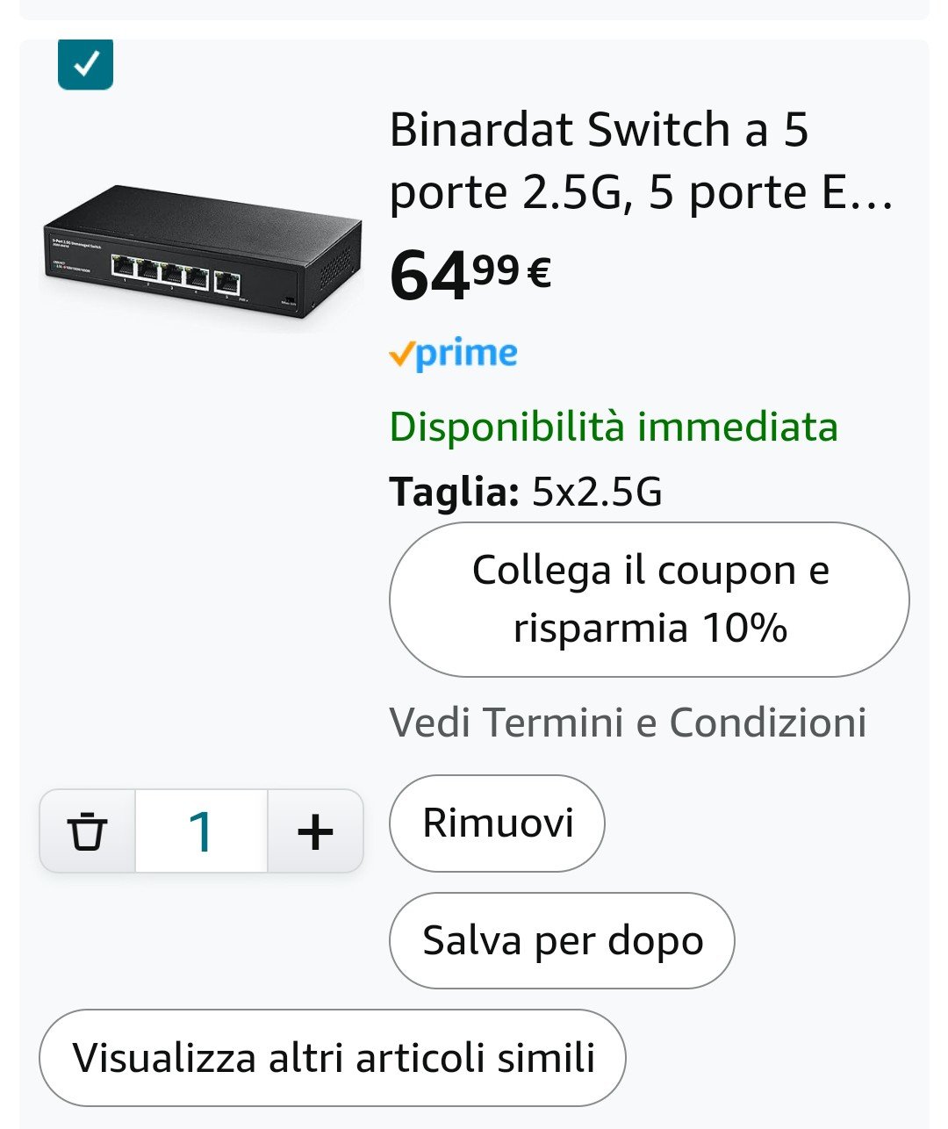Tap the Prime logo badge

[453, 354]
